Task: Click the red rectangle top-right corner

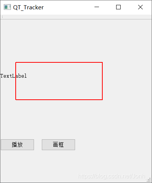Action: point(102,62)
